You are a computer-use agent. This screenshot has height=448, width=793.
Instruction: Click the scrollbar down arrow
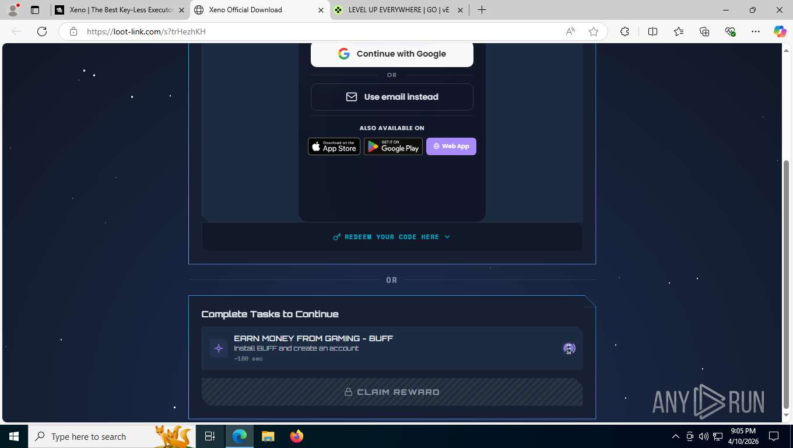click(786, 415)
